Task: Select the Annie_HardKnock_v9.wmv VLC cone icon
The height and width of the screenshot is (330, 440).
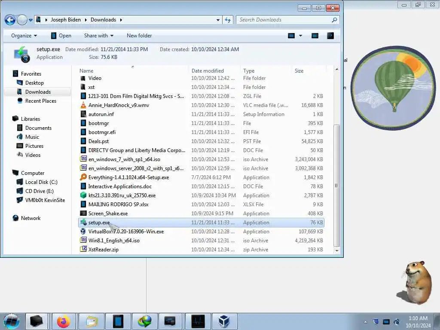Action: [x=83, y=105]
